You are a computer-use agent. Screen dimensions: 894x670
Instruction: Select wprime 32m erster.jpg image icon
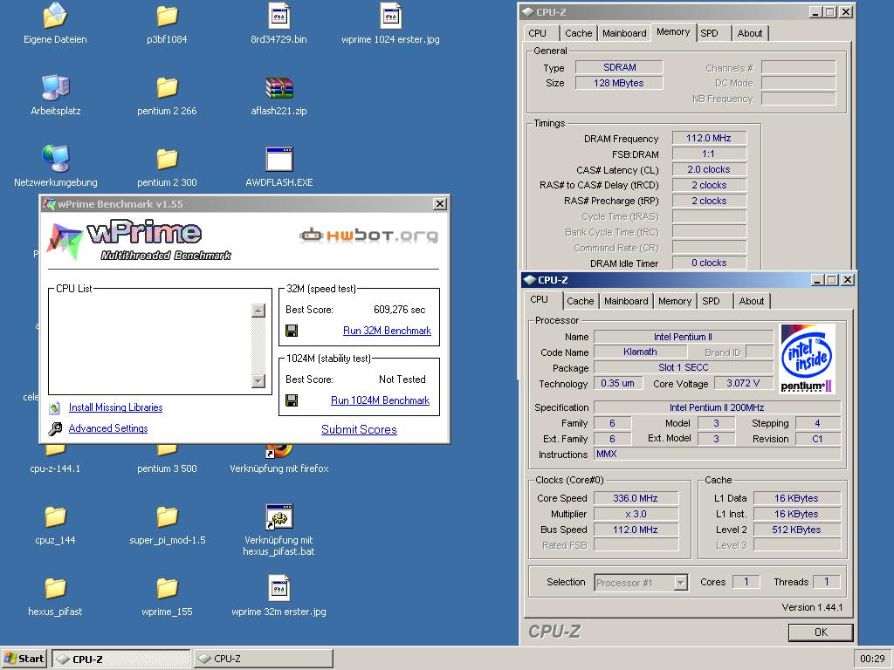click(279, 589)
